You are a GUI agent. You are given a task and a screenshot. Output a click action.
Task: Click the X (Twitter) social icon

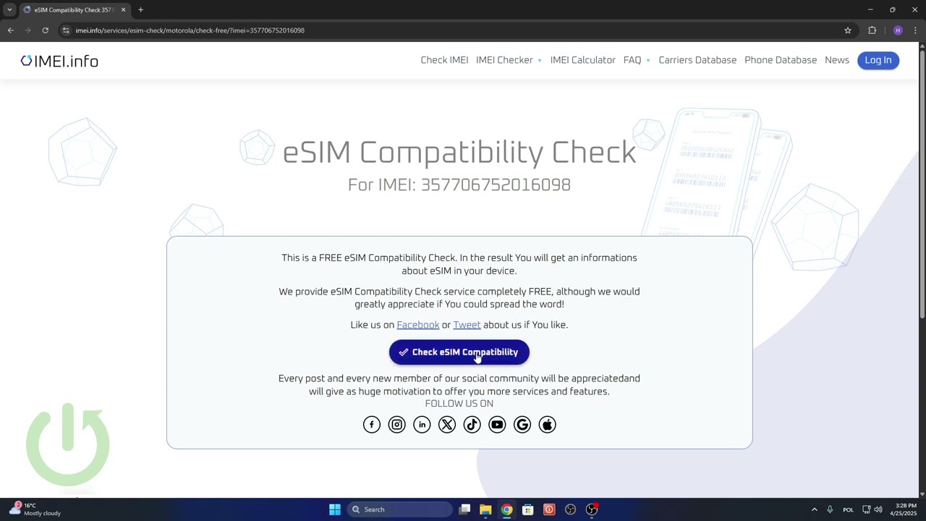[x=447, y=425]
